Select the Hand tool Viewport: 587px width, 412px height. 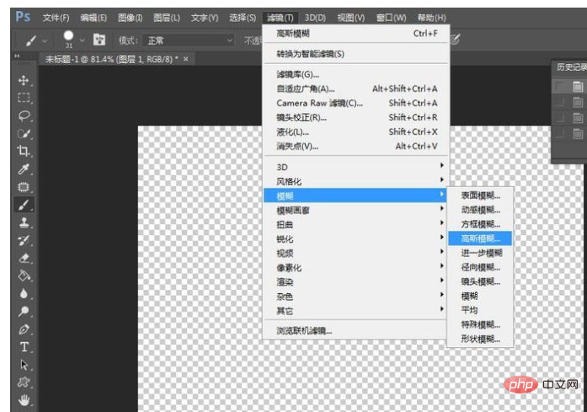[x=24, y=400]
